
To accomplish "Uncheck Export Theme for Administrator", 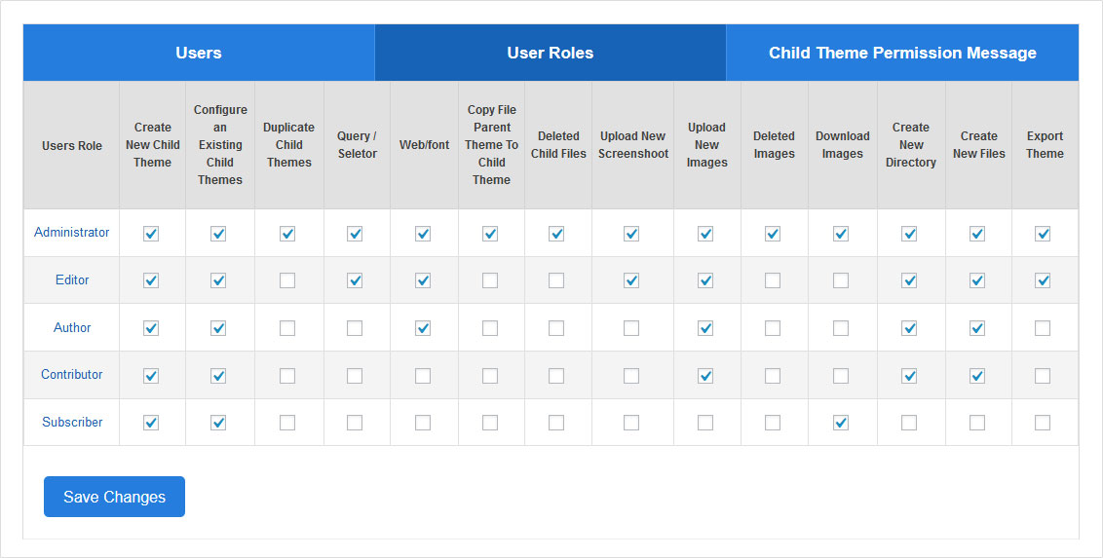I will point(1043,234).
